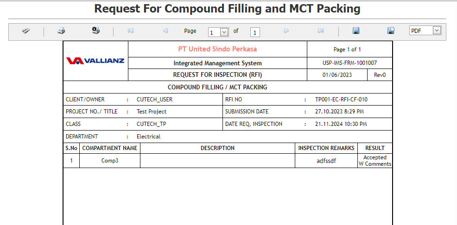Click the save report disk icon
Viewport: 457px width, 225px height.
[356, 31]
